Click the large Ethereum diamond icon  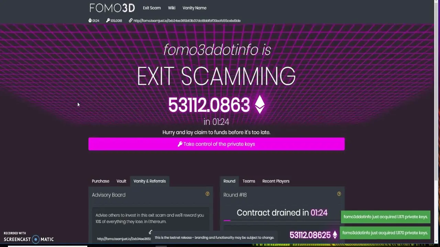tap(260, 105)
